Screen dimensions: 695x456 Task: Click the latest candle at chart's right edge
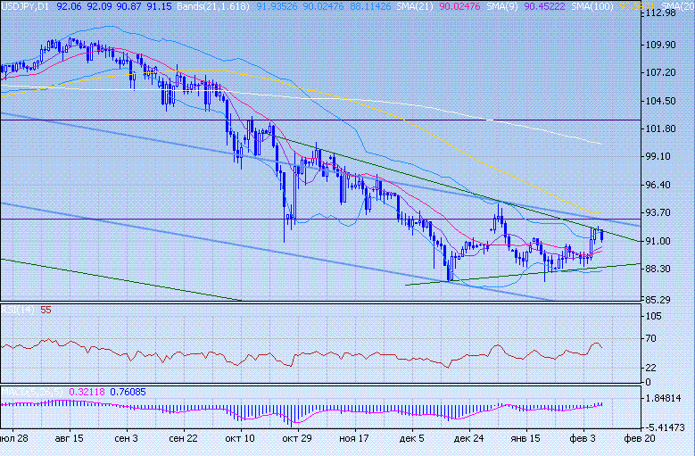point(602,235)
